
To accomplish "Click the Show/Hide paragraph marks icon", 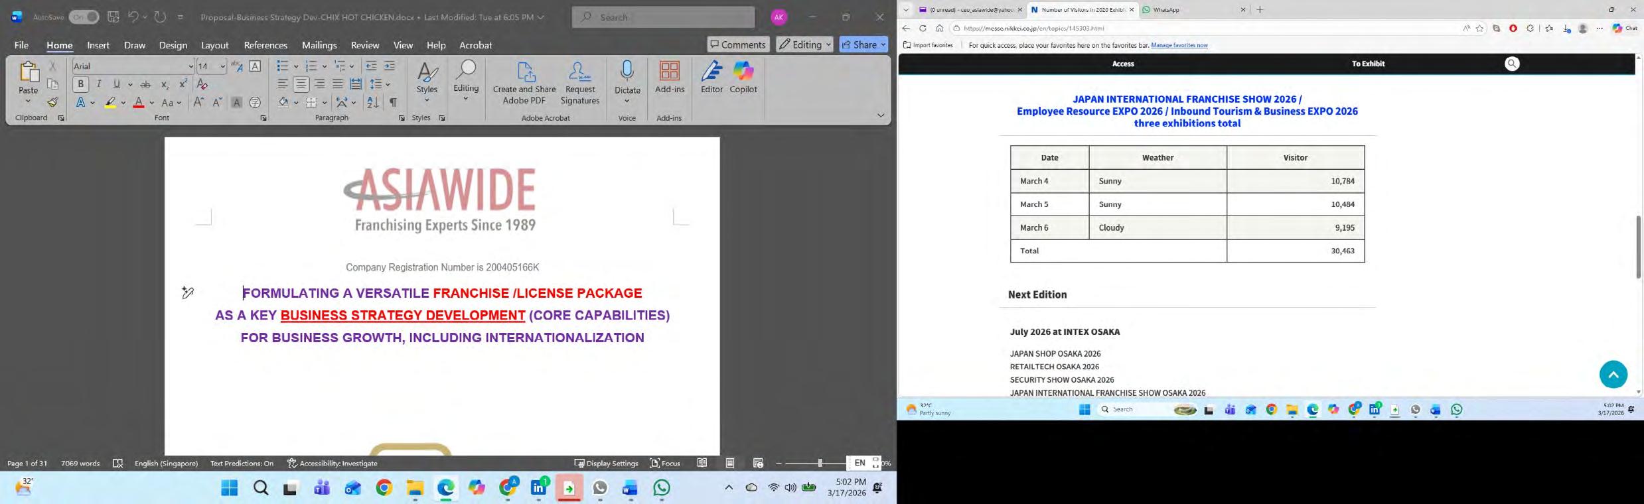I will (x=393, y=102).
